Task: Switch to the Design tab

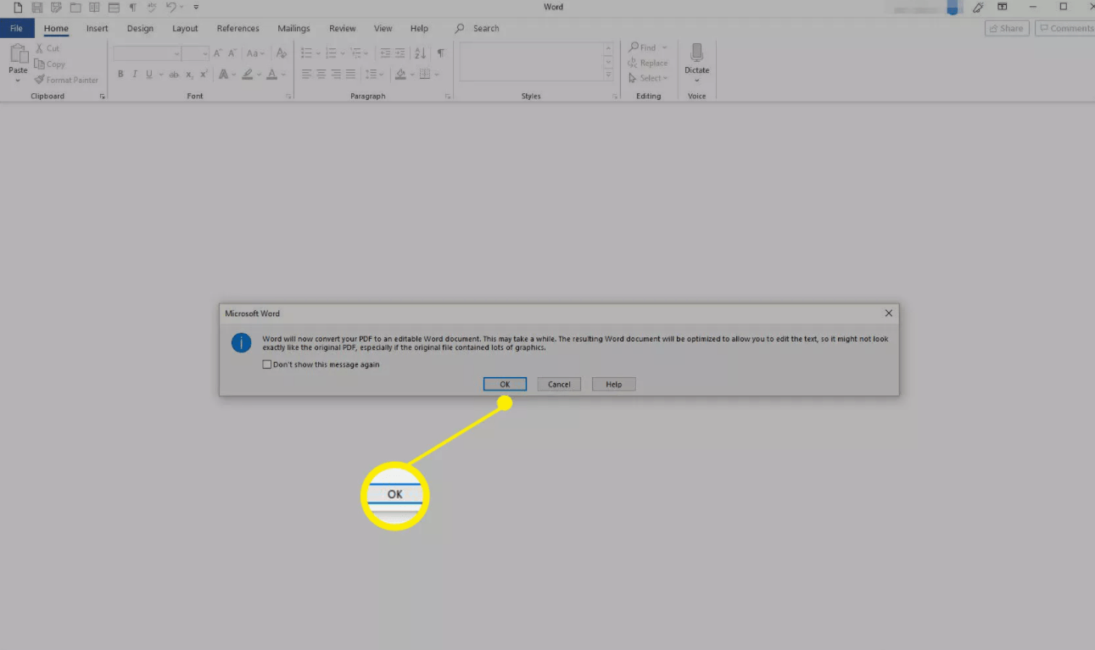Action: point(140,28)
